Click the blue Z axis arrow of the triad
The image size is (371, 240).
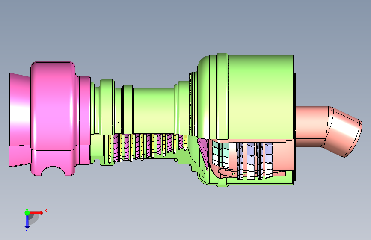(x=27, y=222)
